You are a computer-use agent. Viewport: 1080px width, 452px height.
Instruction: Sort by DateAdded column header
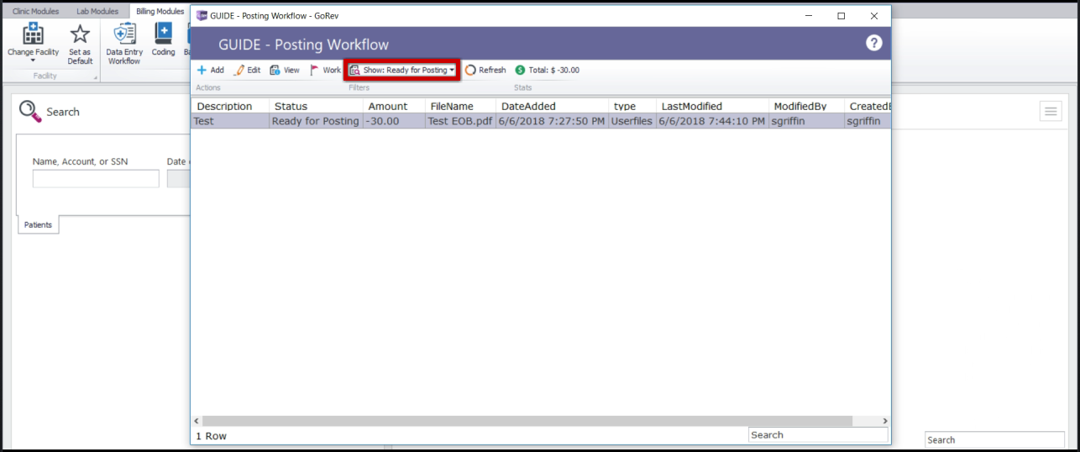552,106
